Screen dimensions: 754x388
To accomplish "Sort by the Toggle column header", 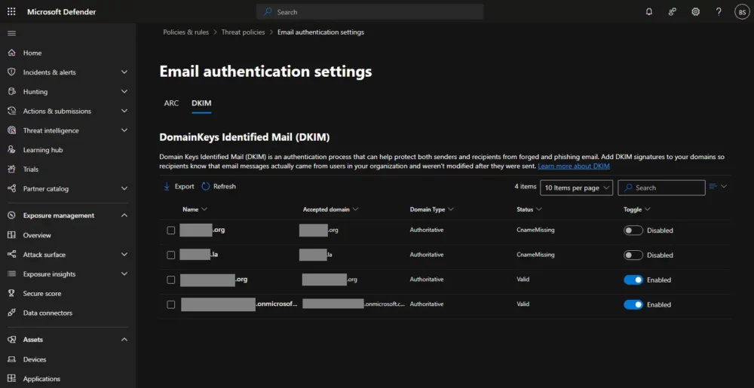I will pyautogui.click(x=636, y=209).
